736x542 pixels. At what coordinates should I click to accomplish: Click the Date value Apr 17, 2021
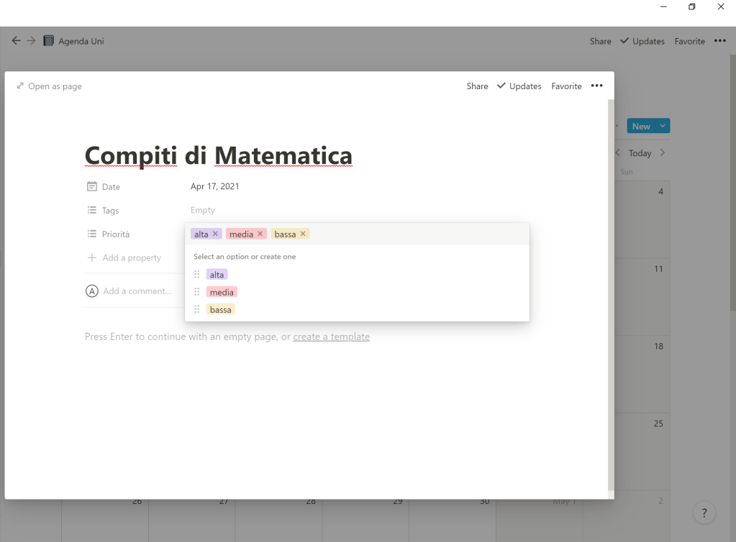[214, 186]
